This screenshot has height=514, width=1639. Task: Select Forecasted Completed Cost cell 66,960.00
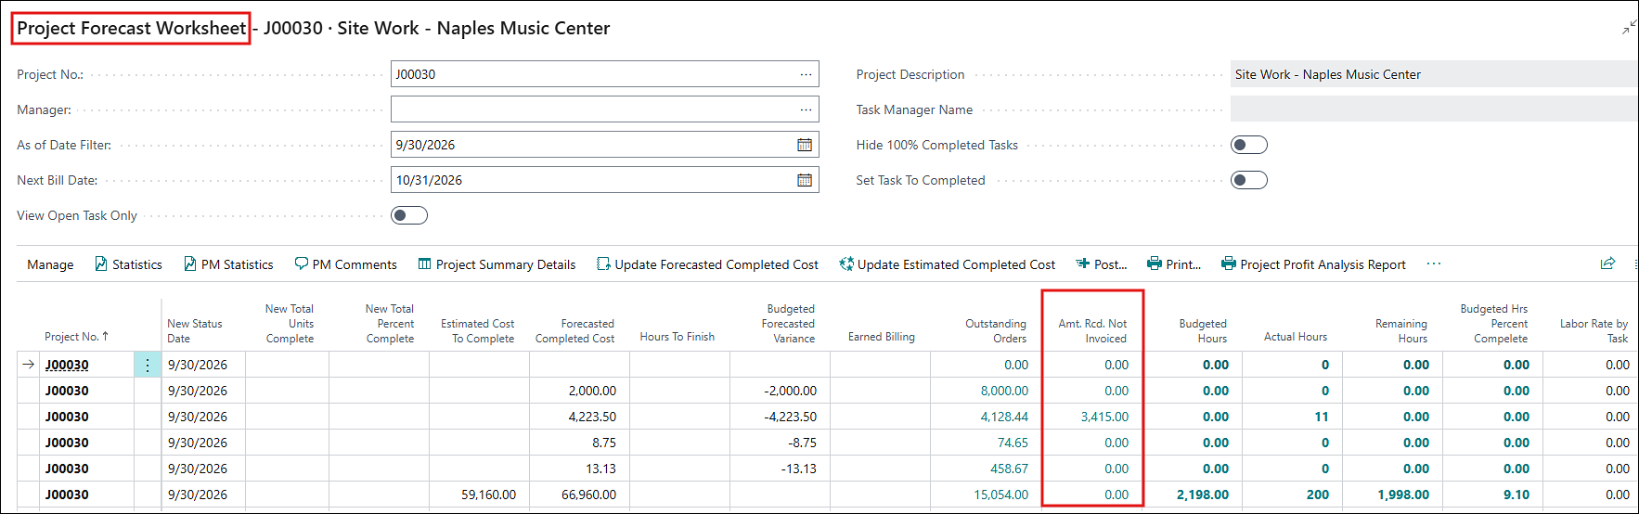pos(588,495)
